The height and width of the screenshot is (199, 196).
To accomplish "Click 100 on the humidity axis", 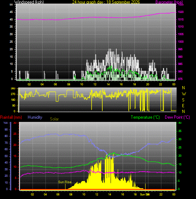I will (x=5, y=123).
